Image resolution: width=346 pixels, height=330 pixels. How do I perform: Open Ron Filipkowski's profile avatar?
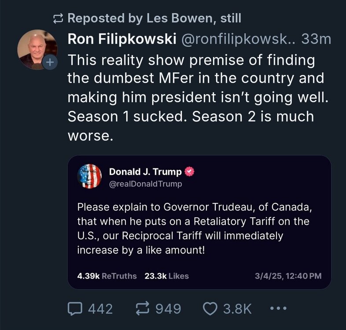pos(37,49)
